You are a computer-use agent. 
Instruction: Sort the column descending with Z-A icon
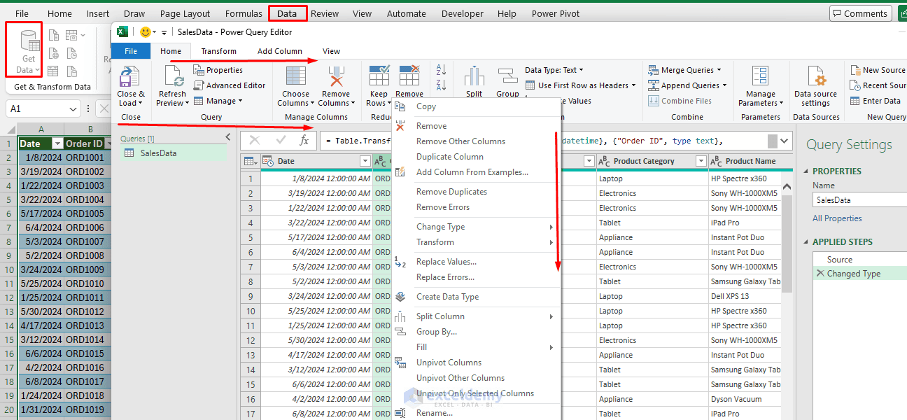441,85
